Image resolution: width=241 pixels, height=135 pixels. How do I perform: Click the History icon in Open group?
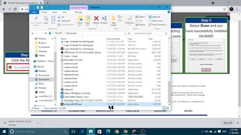pos(137,24)
